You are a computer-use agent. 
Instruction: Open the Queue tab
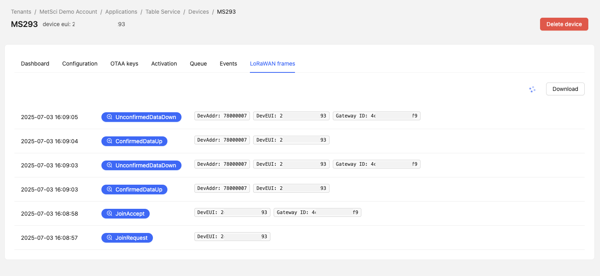point(198,64)
